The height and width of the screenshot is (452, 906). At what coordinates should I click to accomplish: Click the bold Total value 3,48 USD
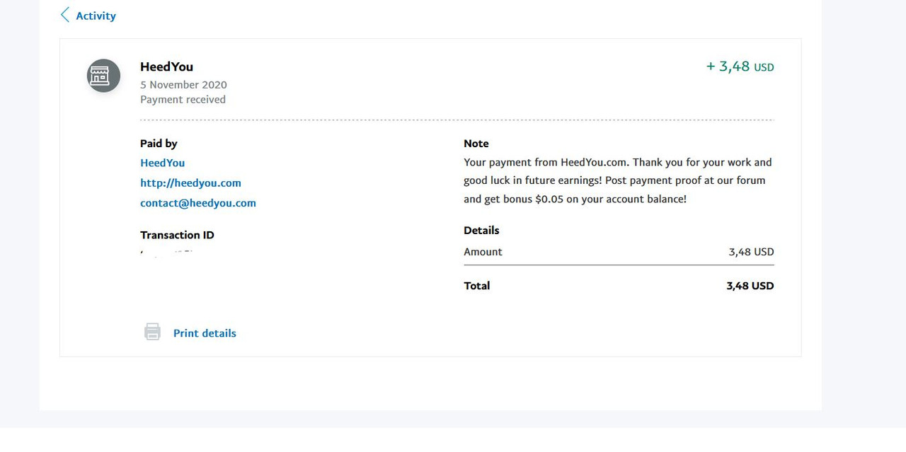click(750, 286)
